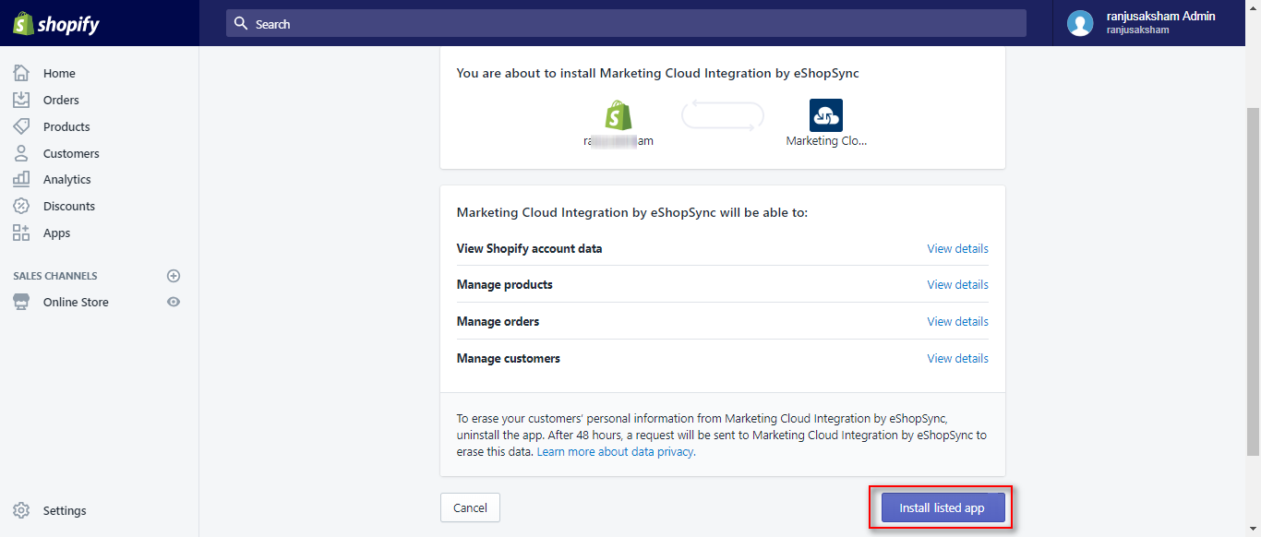Click 'View Shopify account data' text
Image resolution: width=1261 pixels, height=537 pixels.
[x=530, y=248]
